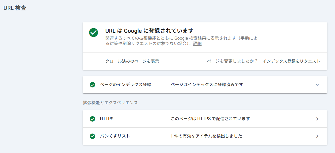Select the パンくずリスト row label
This screenshot has width=335, height=153.
click(115, 136)
